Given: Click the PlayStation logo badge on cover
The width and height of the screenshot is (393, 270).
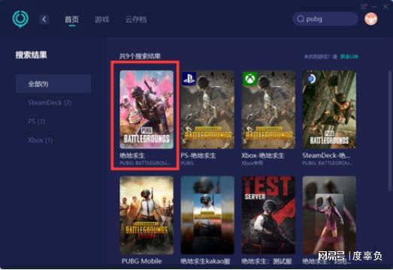Looking at the screenshot, I should coord(189,79).
